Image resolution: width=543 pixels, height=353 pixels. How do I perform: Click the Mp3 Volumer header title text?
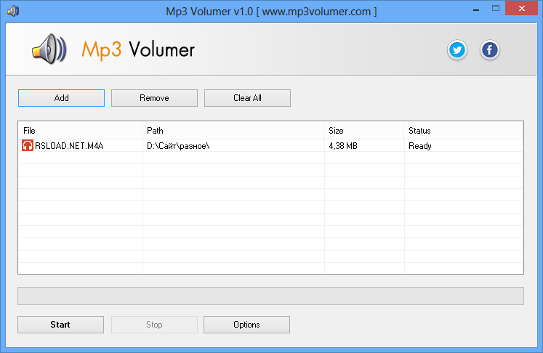(138, 50)
